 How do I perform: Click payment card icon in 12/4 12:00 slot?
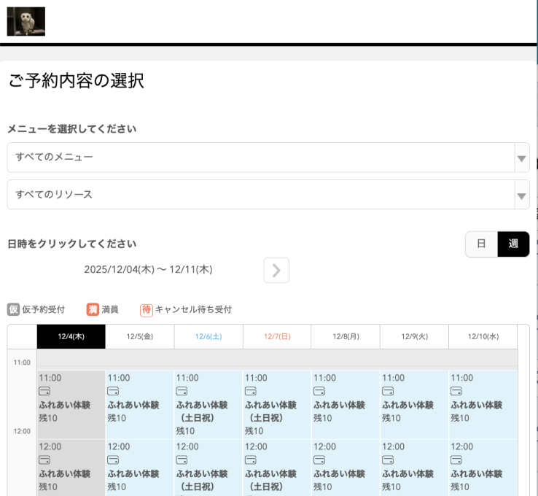point(44,460)
